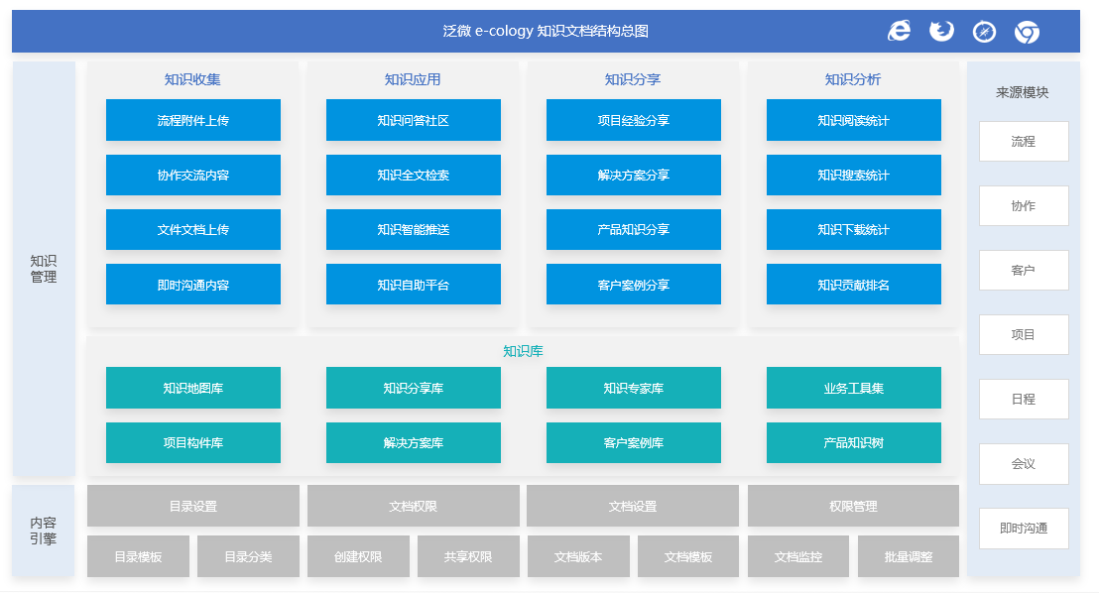
Task: Click 文件文档上传 block
Action: pos(193,229)
